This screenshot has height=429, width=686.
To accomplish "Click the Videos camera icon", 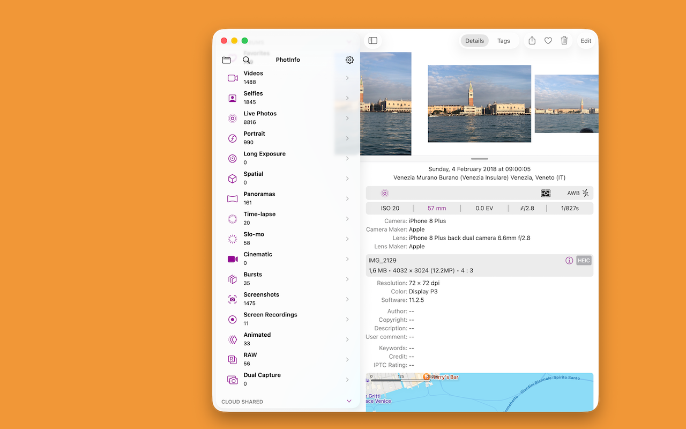I will point(233,78).
